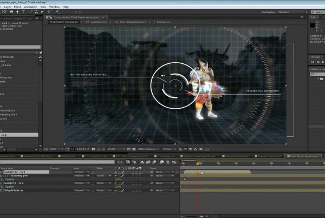This screenshot has width=325, height=218.
Task: Open the Help menu
Action: 66,7
